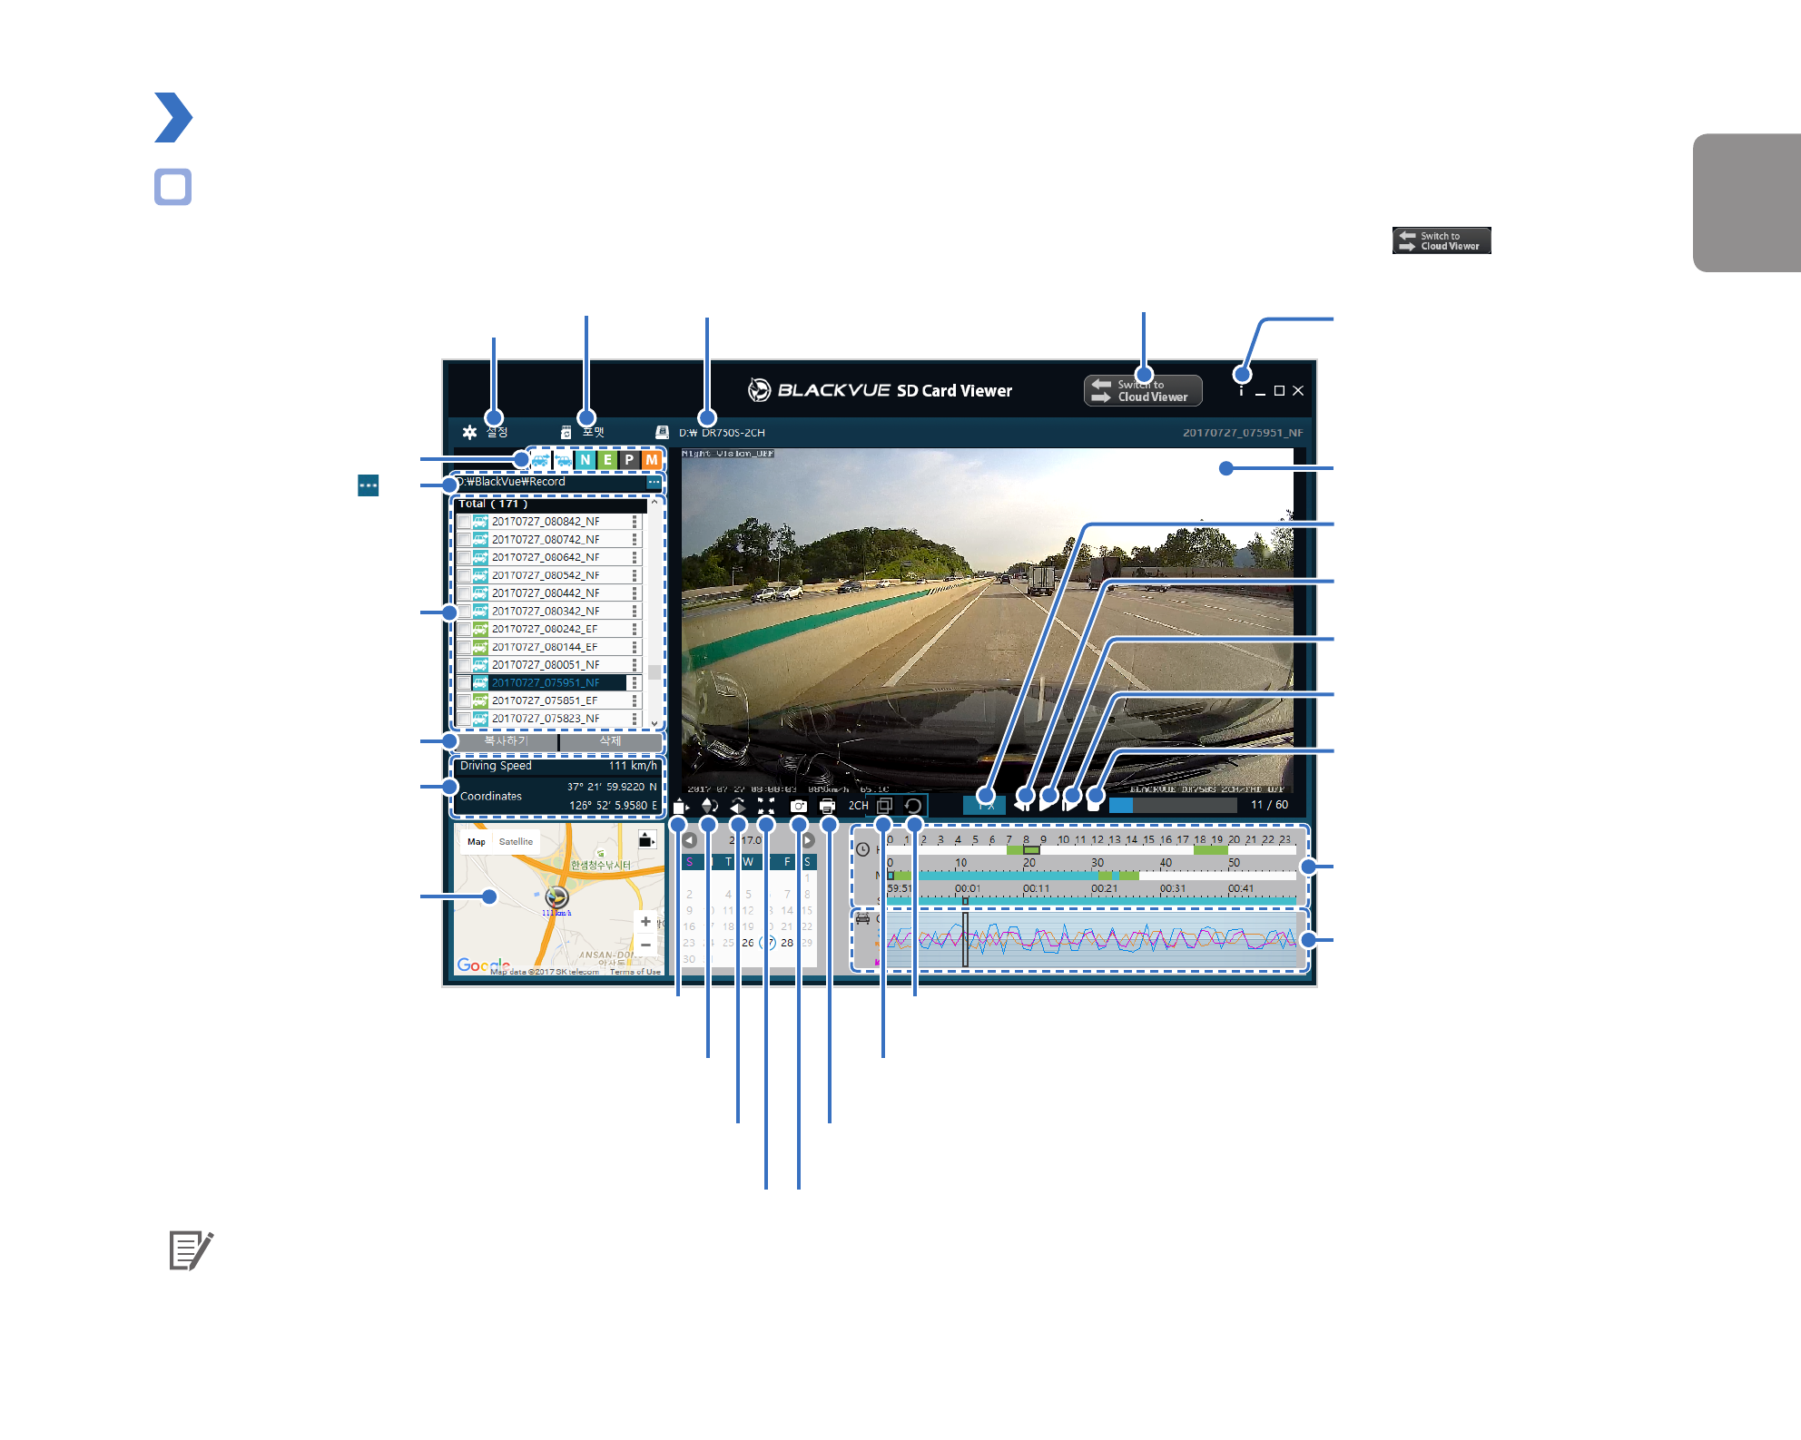Click the SD card format icon

[x=566, y=433]
